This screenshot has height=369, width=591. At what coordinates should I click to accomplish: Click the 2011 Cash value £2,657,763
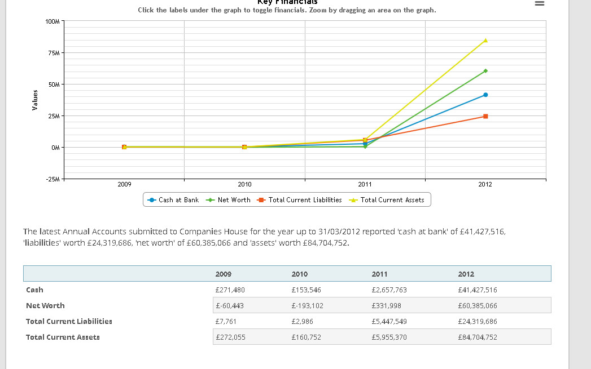tap(389, 290)
